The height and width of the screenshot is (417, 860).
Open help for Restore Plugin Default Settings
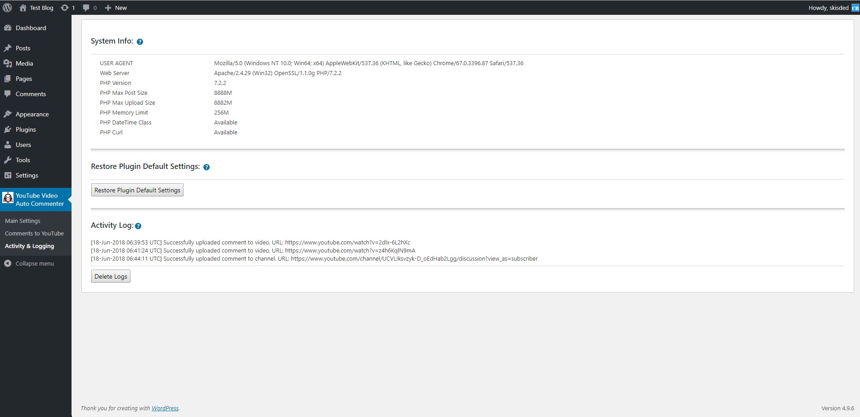[x=207, y=167]
